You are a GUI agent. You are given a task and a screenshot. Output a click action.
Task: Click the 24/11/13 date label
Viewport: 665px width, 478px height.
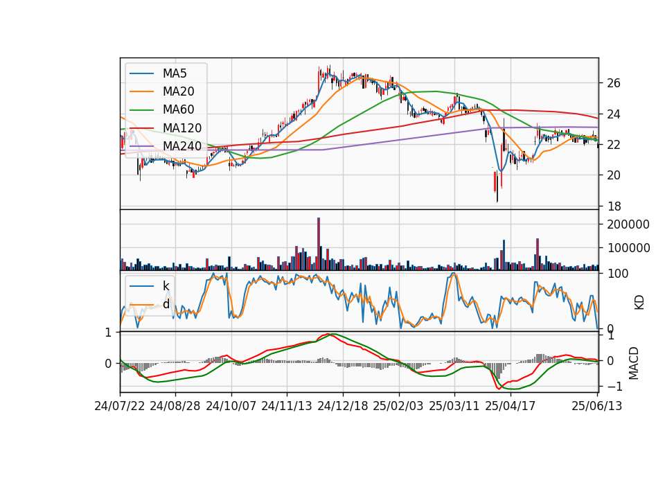click(x=287, y=406)
